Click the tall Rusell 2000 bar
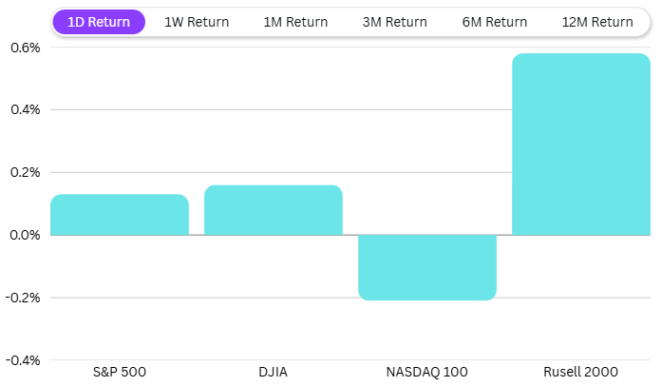The width and height of the screenshot is (661, 386). coord(581,145)
